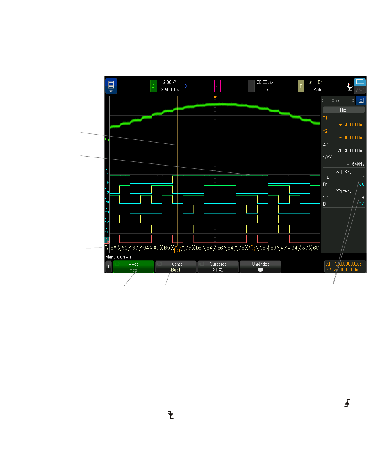
Task: Click the muted microphone icon
Action: (x=350, y=86)
